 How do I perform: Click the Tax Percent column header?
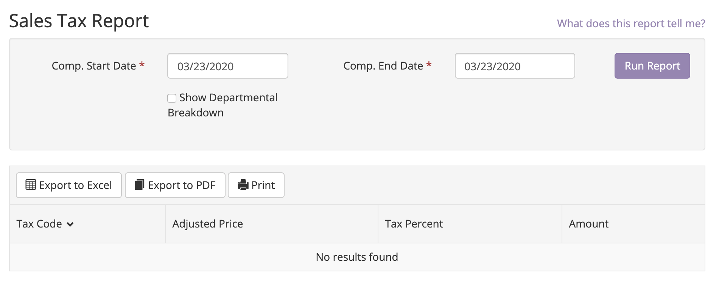(x=414, y=224)
